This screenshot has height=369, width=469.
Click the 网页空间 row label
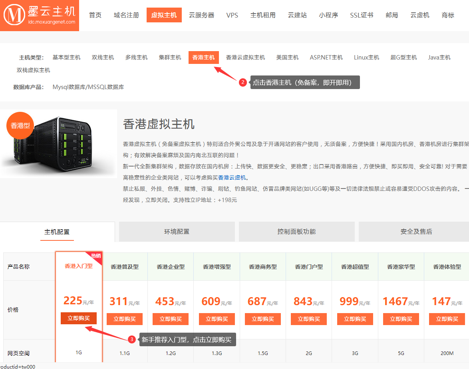pos(18,353)
